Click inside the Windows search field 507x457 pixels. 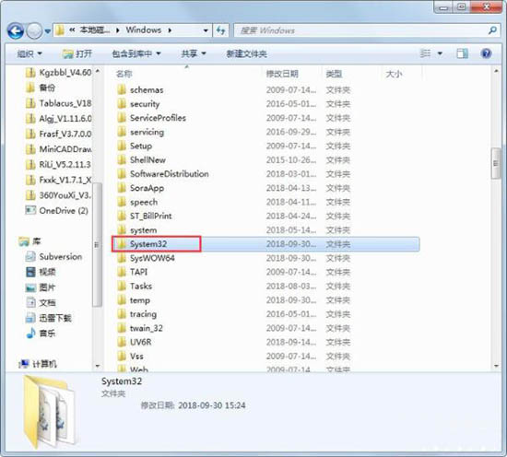click(x=360, y=30)
